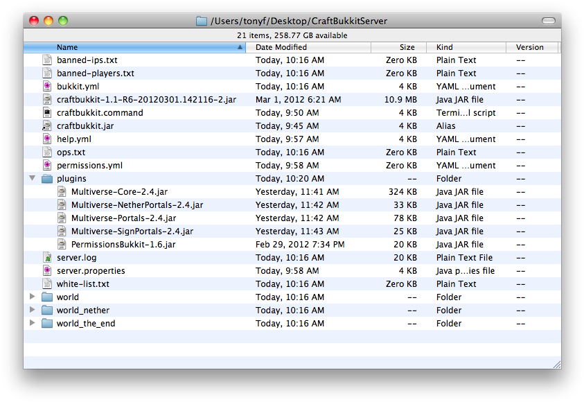Click the title bar folder proxy icon
The image size is (584, 402).
coord(202,21)
